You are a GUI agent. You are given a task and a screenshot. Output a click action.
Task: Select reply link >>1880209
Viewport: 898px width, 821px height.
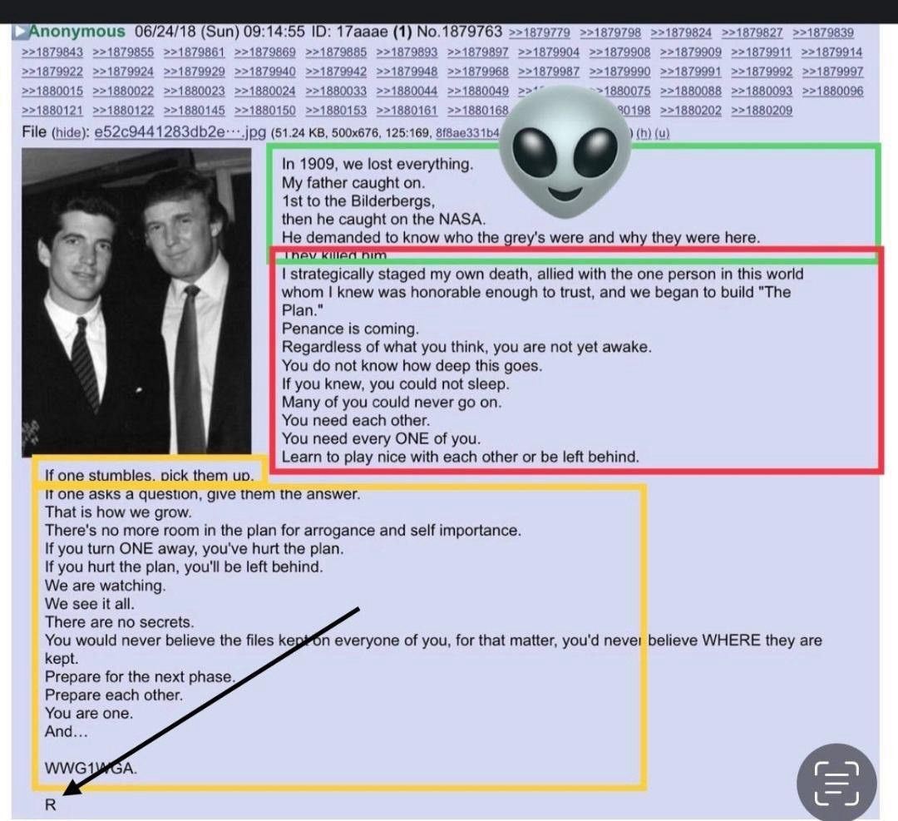pyautogui.click(x=762, y=111)
